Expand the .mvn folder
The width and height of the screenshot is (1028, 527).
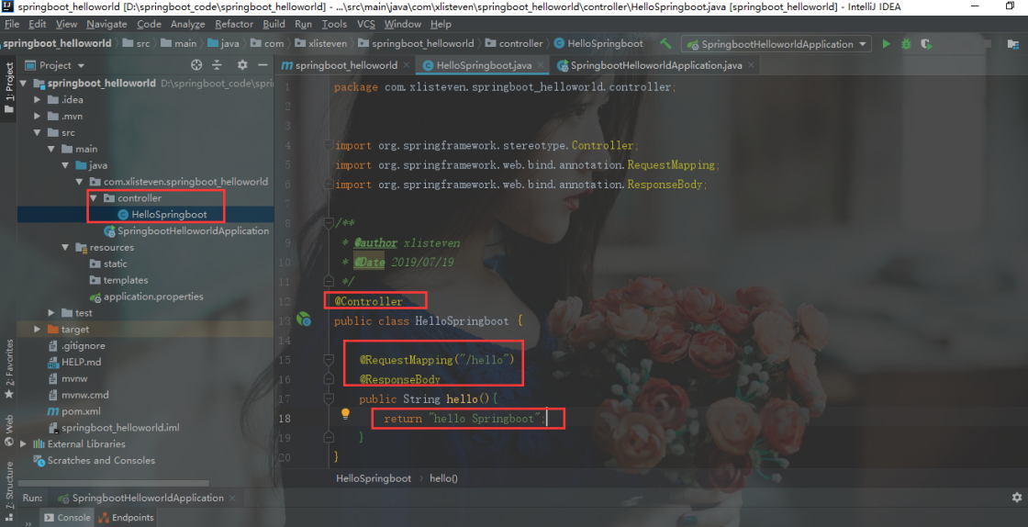38,116
